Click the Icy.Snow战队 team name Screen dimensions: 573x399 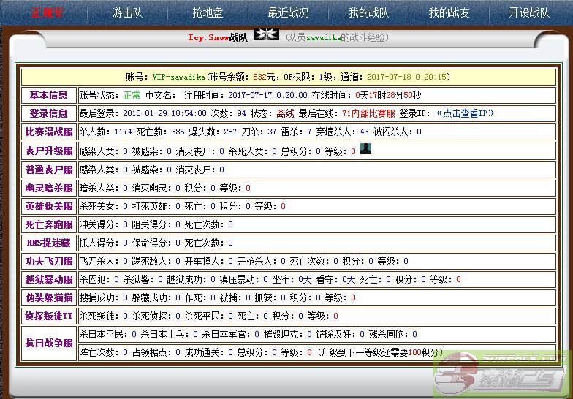pyautogui.click(x=217, y=37)
